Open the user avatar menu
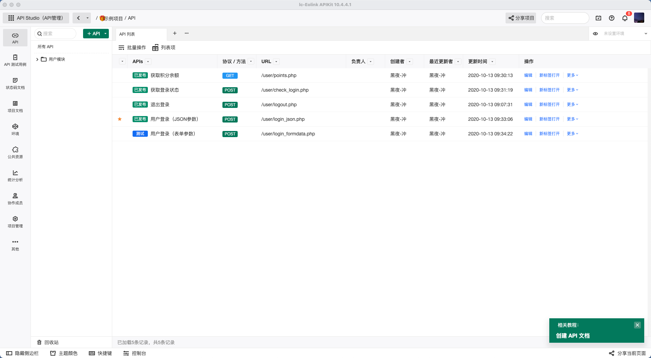This screenshot has height=358, width=651. pyautogui.click(x=639, y=18)
